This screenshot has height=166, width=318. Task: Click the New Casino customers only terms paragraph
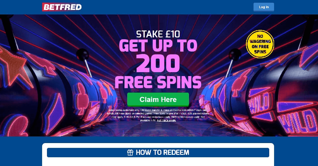pyautogui.click(x=158, y=115)
